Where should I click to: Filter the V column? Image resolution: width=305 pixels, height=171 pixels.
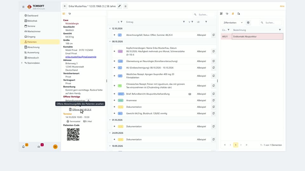192,22
